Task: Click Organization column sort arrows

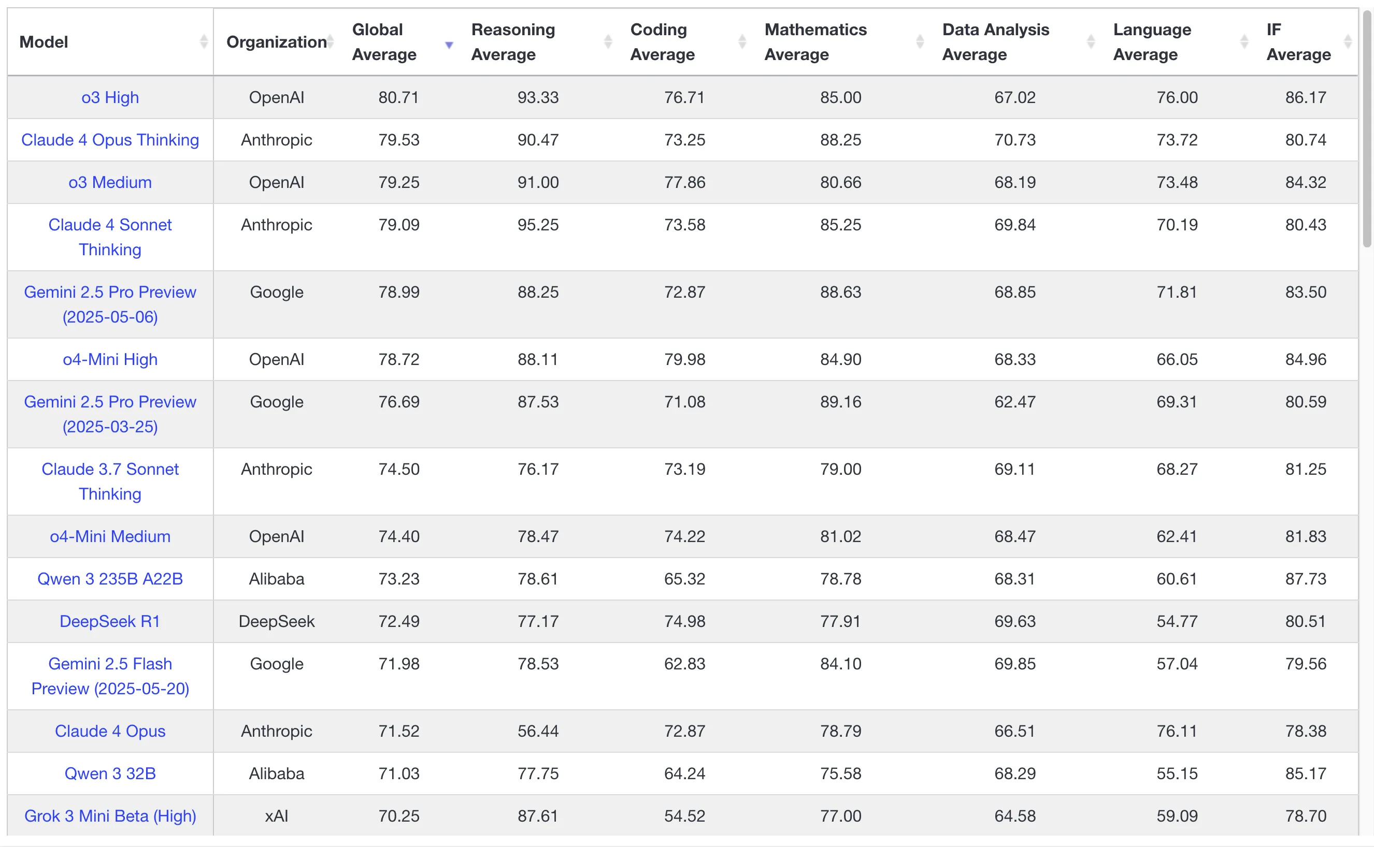Action: click(330, 41)
